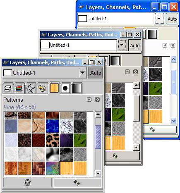Open image dropdown arrow in middle window
The image size is (180, 193).
pos(122,45)
